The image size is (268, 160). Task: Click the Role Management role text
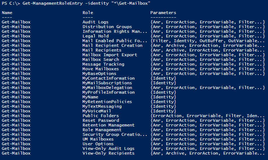[102, 130]
